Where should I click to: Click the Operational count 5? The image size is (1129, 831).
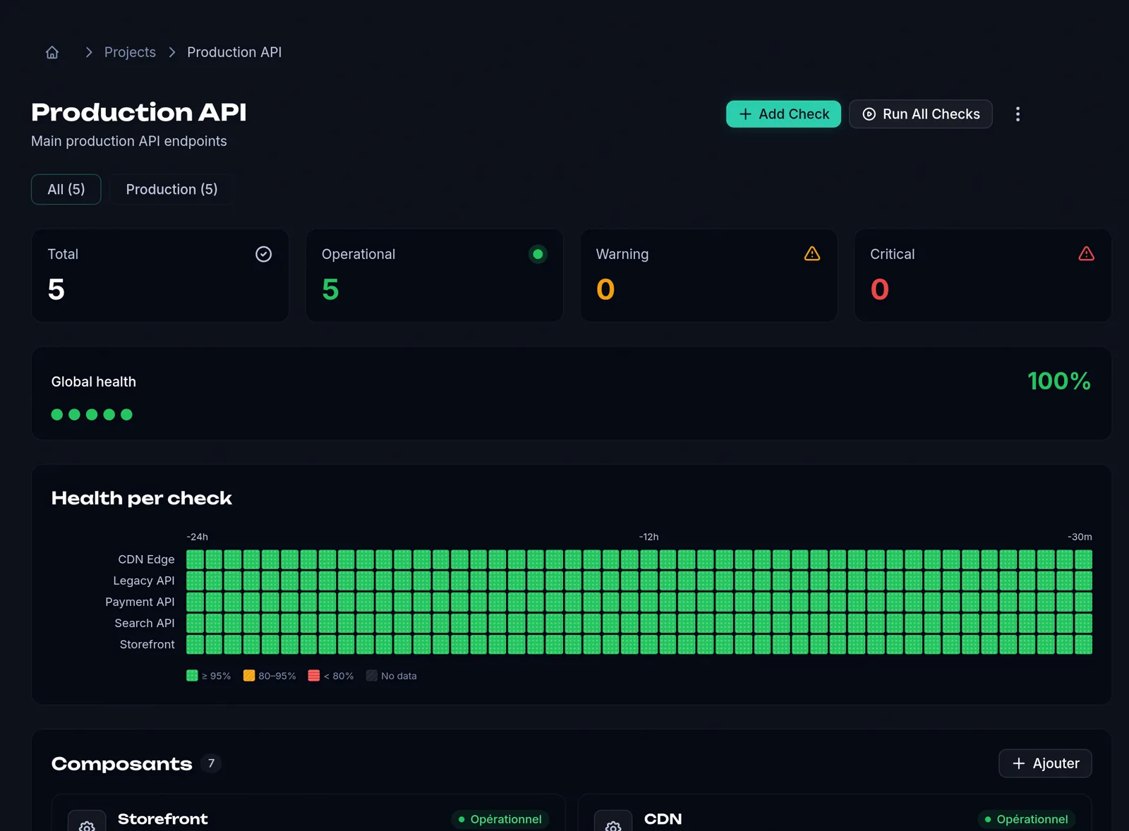tap(330, 289)
